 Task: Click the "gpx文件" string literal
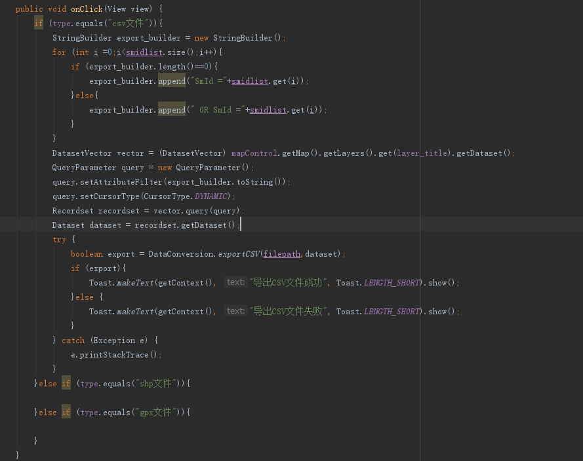click(155, 413)
